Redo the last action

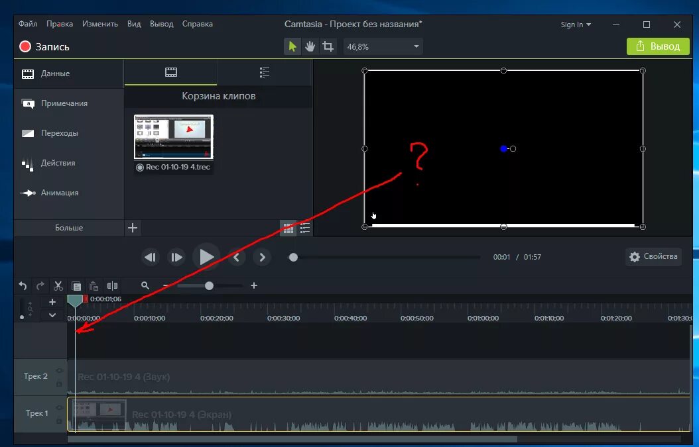pyautogui.click(x=40, y=286)
